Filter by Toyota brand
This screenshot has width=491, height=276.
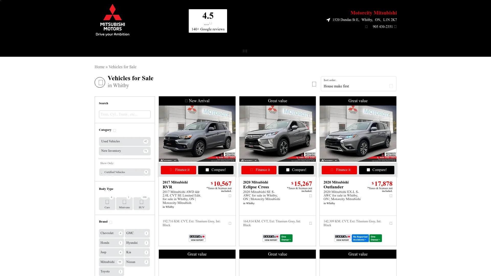(111, 271)
